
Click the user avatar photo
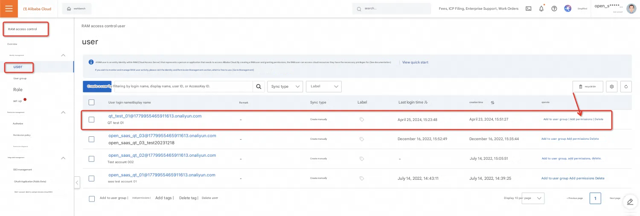coord(631,9)
